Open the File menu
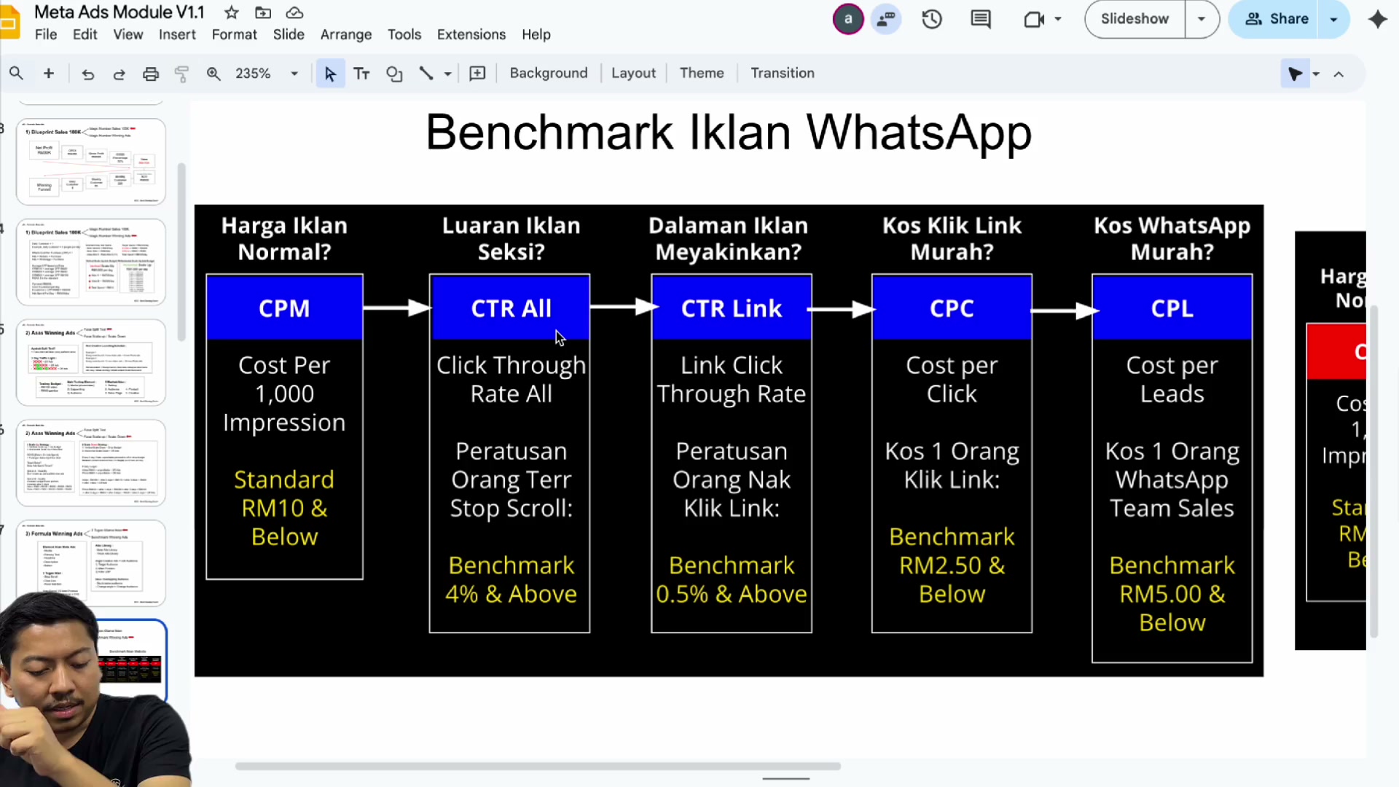1399x787 pixels. click(46, 34)
